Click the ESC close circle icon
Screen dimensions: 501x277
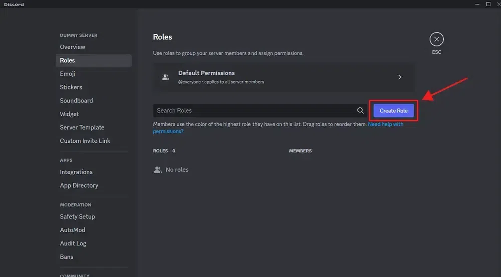[x=436, y=39]
